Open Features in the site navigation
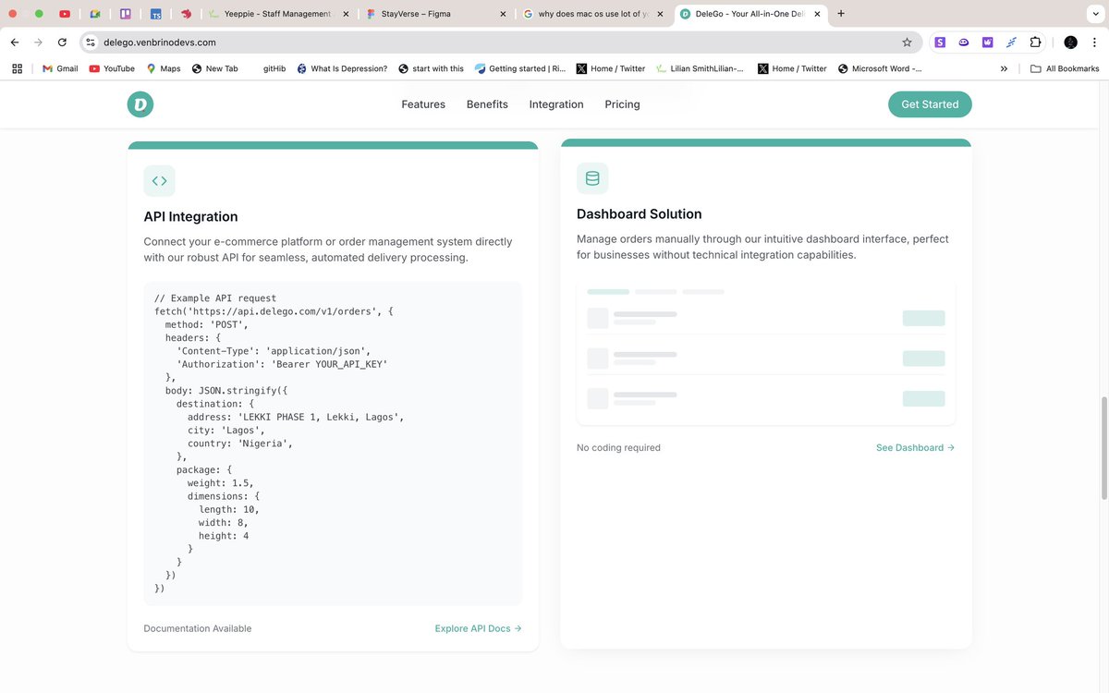 click(423, 104)
